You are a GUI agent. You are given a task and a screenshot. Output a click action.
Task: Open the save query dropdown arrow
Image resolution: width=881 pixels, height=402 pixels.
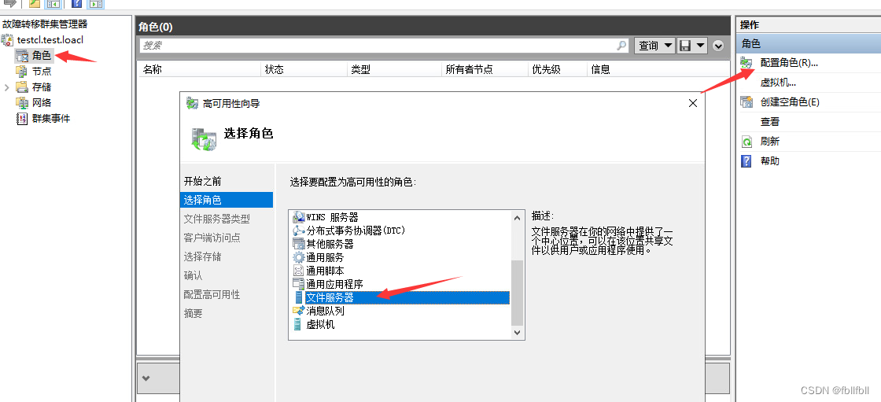[700, 46]
